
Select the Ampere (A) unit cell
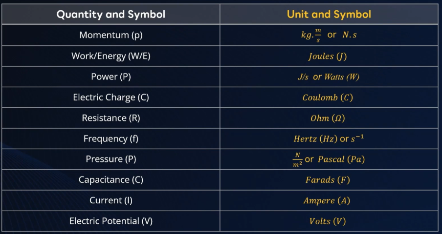tap(329, 200)
